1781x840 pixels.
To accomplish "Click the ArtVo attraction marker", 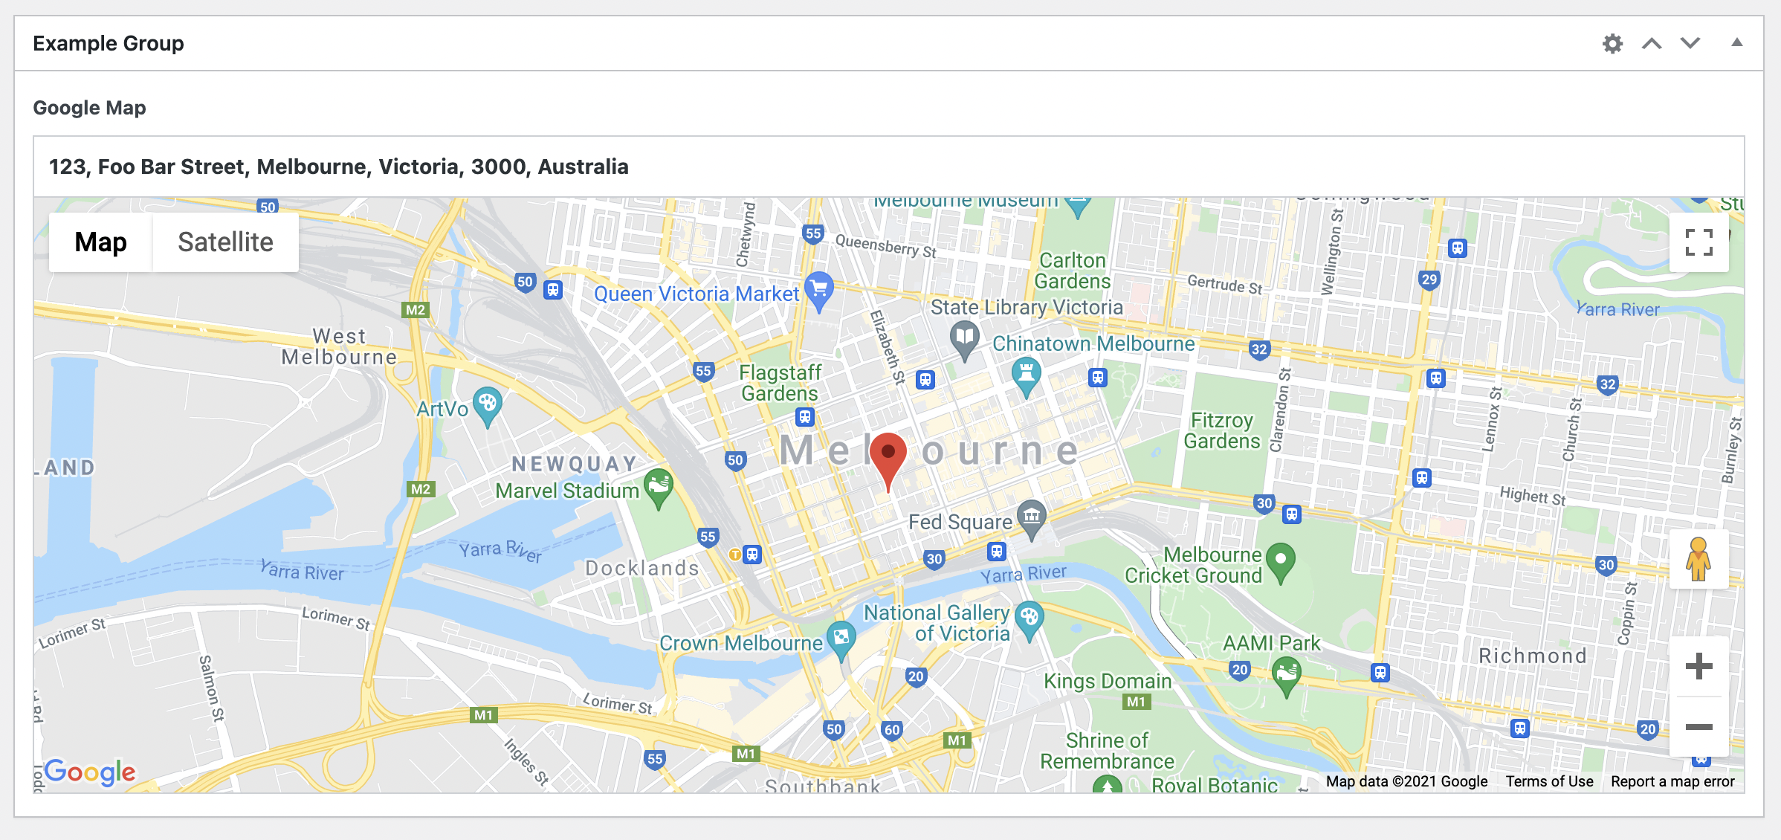I will coord(487,407).
